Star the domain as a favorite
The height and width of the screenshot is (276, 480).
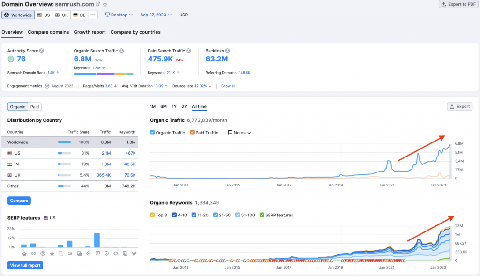[105, 4]
